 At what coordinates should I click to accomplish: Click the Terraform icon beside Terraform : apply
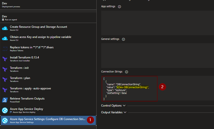point(5,90)
